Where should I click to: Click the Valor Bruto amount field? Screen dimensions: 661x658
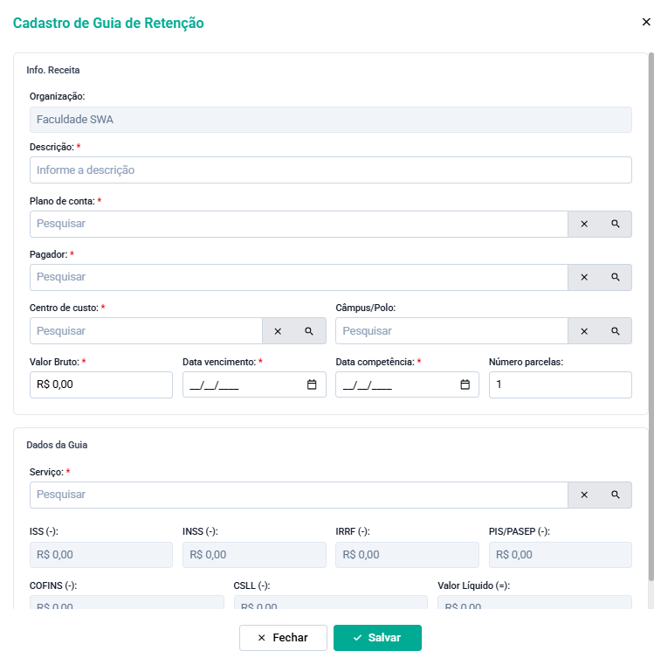pos(101,384)
